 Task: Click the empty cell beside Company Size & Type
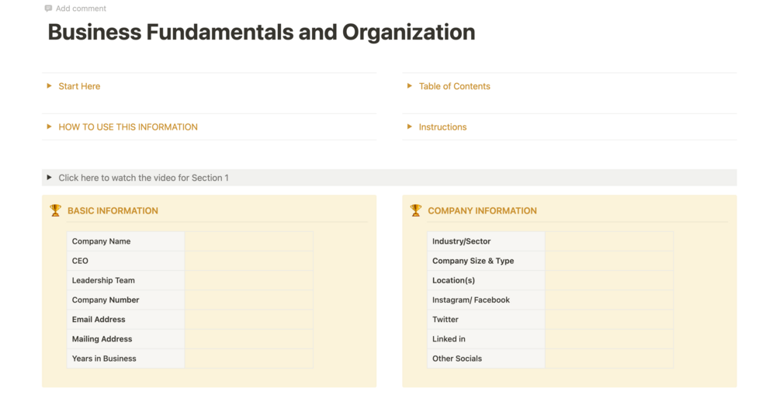point(608,261)
